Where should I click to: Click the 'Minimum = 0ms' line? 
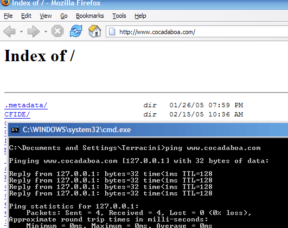(119, 225)
